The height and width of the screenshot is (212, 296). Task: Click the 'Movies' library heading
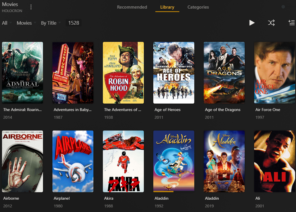click(x=10, y=4)
